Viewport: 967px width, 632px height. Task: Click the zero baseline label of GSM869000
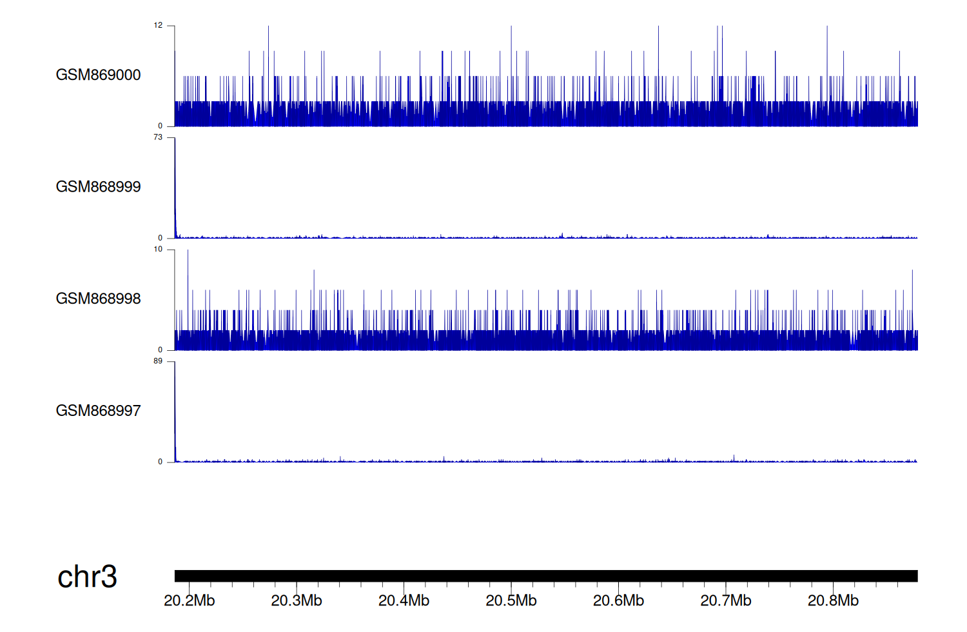pos(161,126)
